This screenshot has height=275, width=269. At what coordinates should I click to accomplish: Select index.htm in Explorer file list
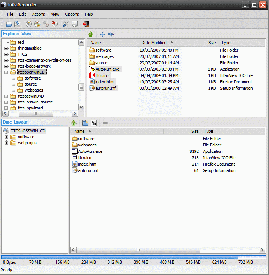[x=104, y=82]
